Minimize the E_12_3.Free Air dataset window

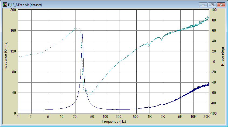203,5
